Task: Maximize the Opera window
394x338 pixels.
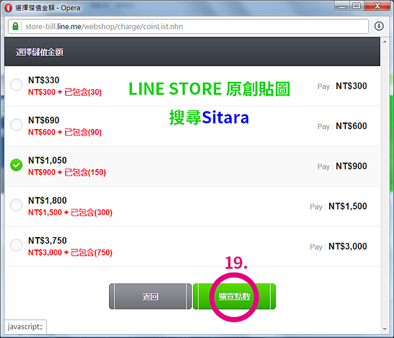Action: pos(357,6)
